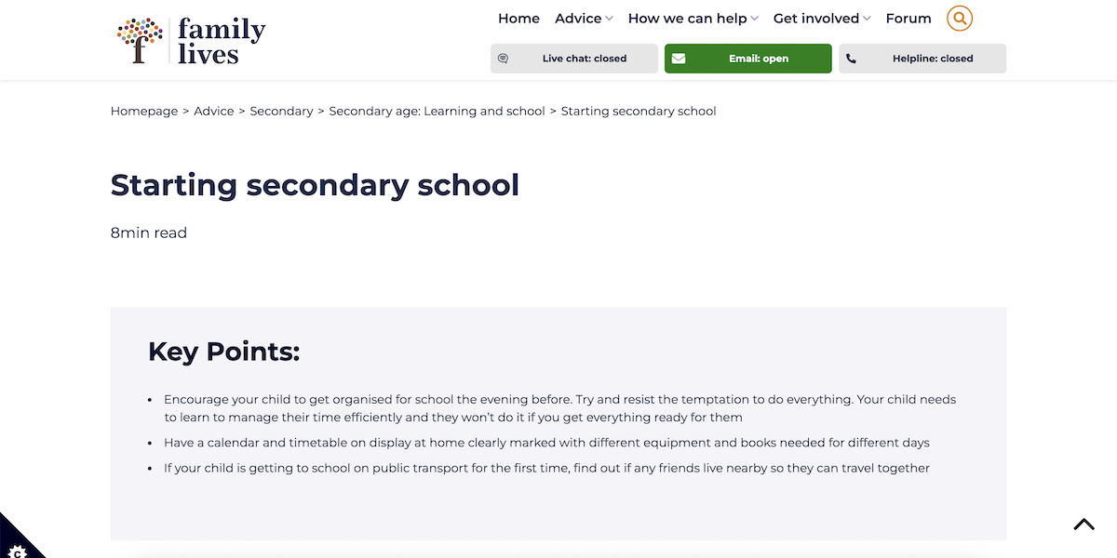The width and height of the screenshot is (1117, 558).
Task: Open the Secondary breadcrumb link
Action: coord(281,111)
